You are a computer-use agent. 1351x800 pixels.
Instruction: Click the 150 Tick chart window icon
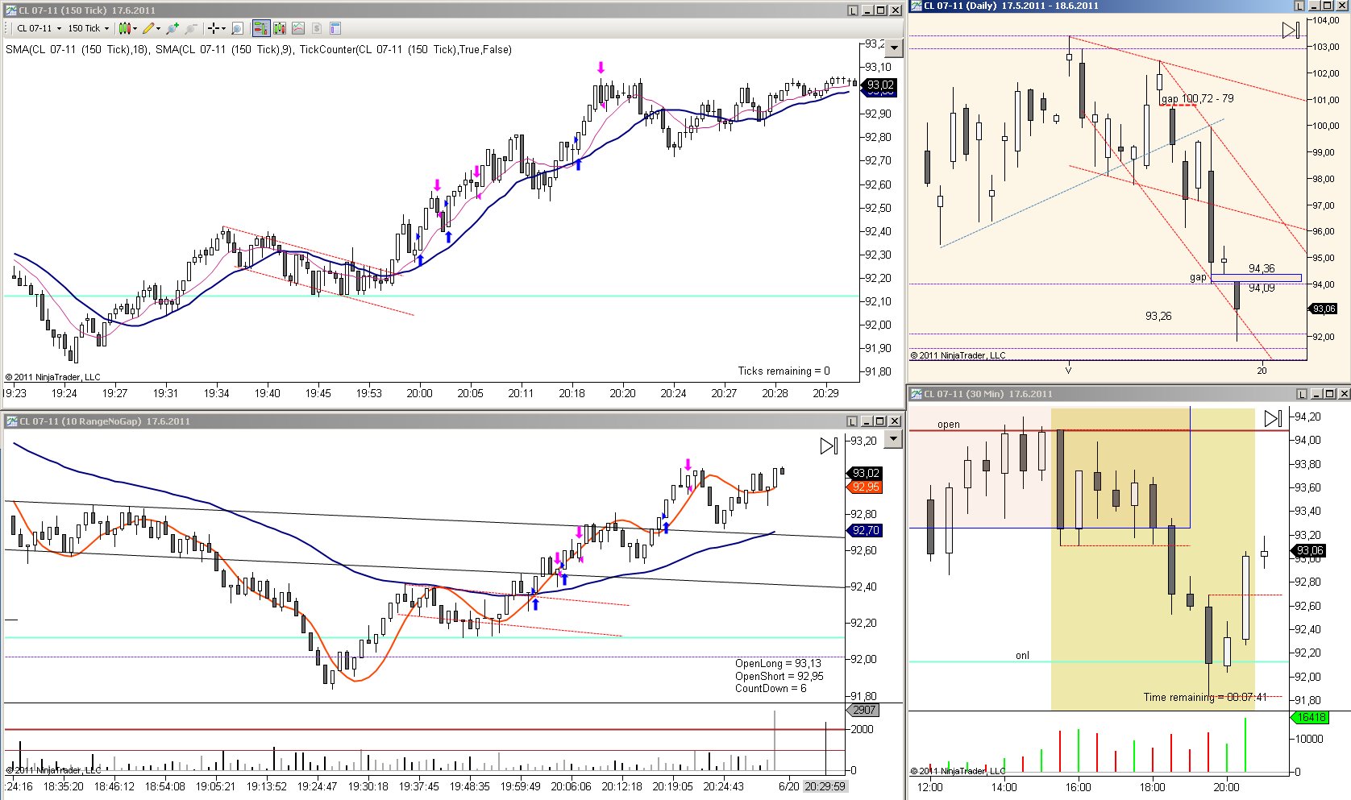(11, 10)
